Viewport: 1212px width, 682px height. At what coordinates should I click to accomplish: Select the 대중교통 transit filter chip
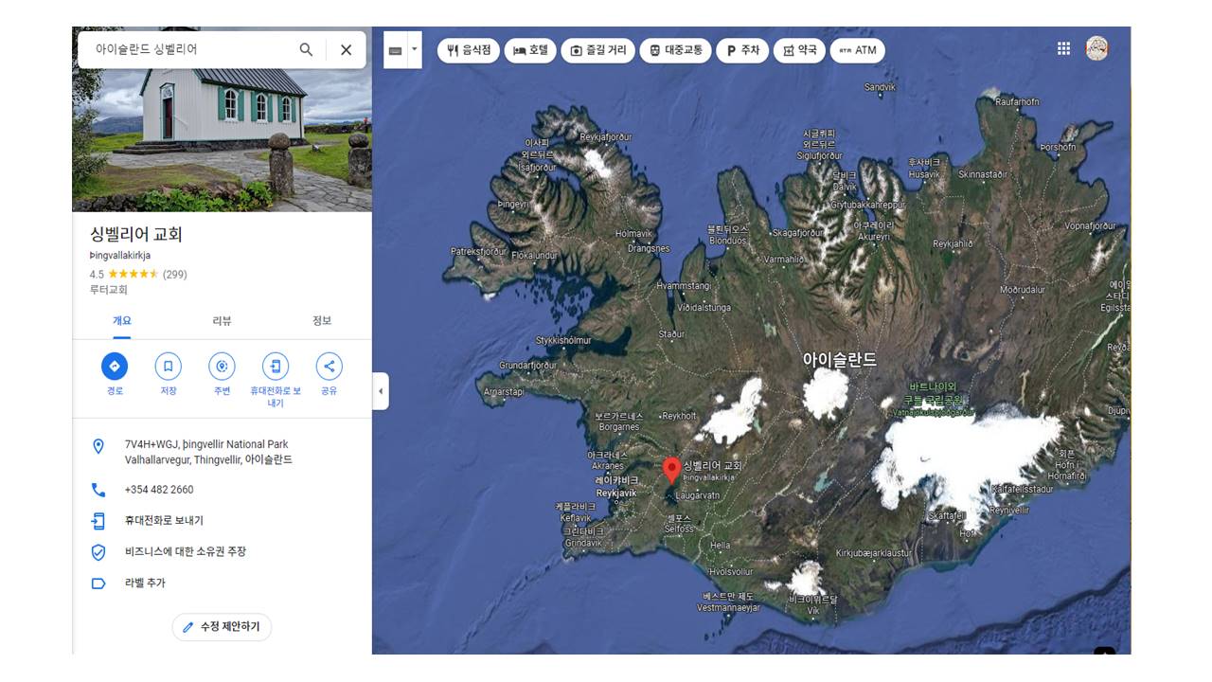pos(675,50)
